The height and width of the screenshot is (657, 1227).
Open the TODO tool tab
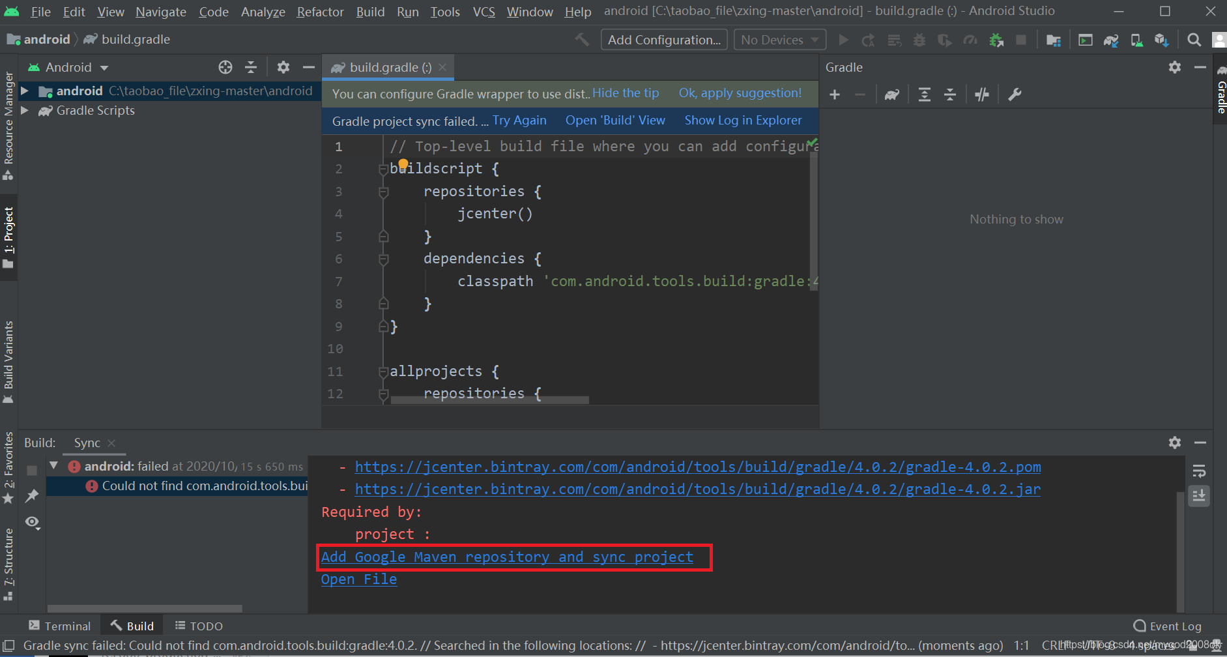click(x=199, y=626)
